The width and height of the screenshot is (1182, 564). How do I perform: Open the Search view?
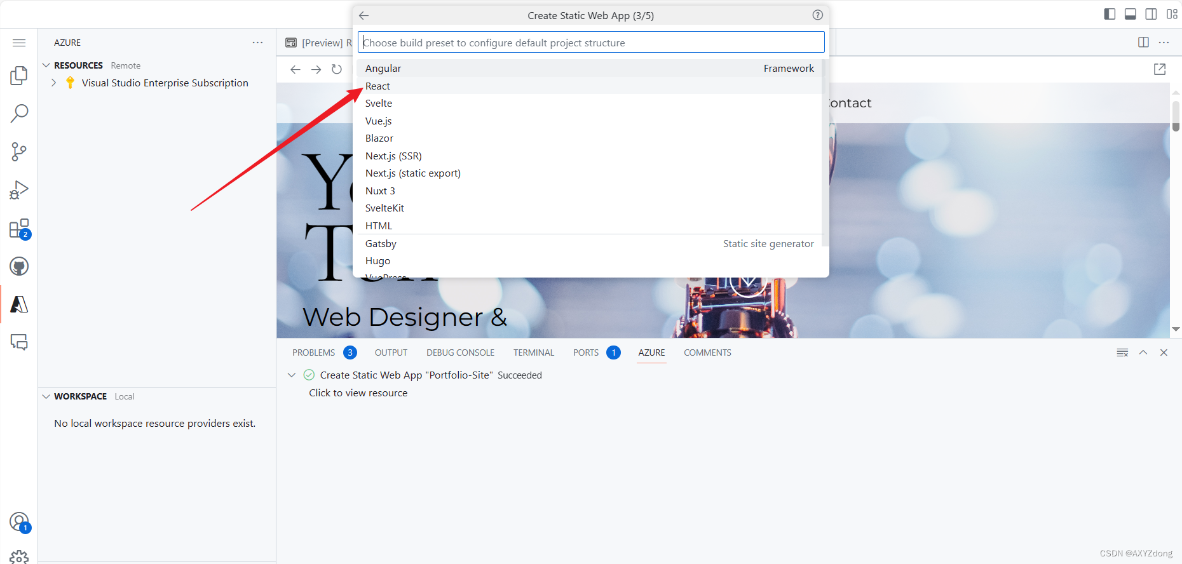19,114
